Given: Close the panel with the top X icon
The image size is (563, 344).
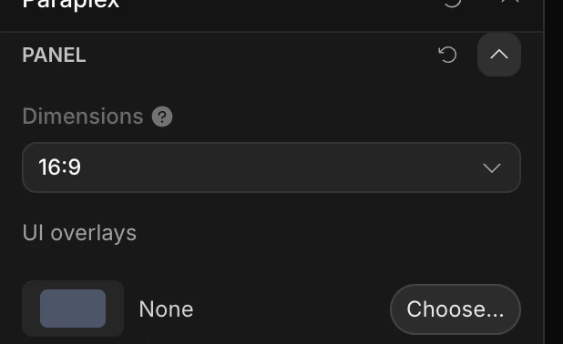Looking at the screenshot, I should tap(510, 2).
